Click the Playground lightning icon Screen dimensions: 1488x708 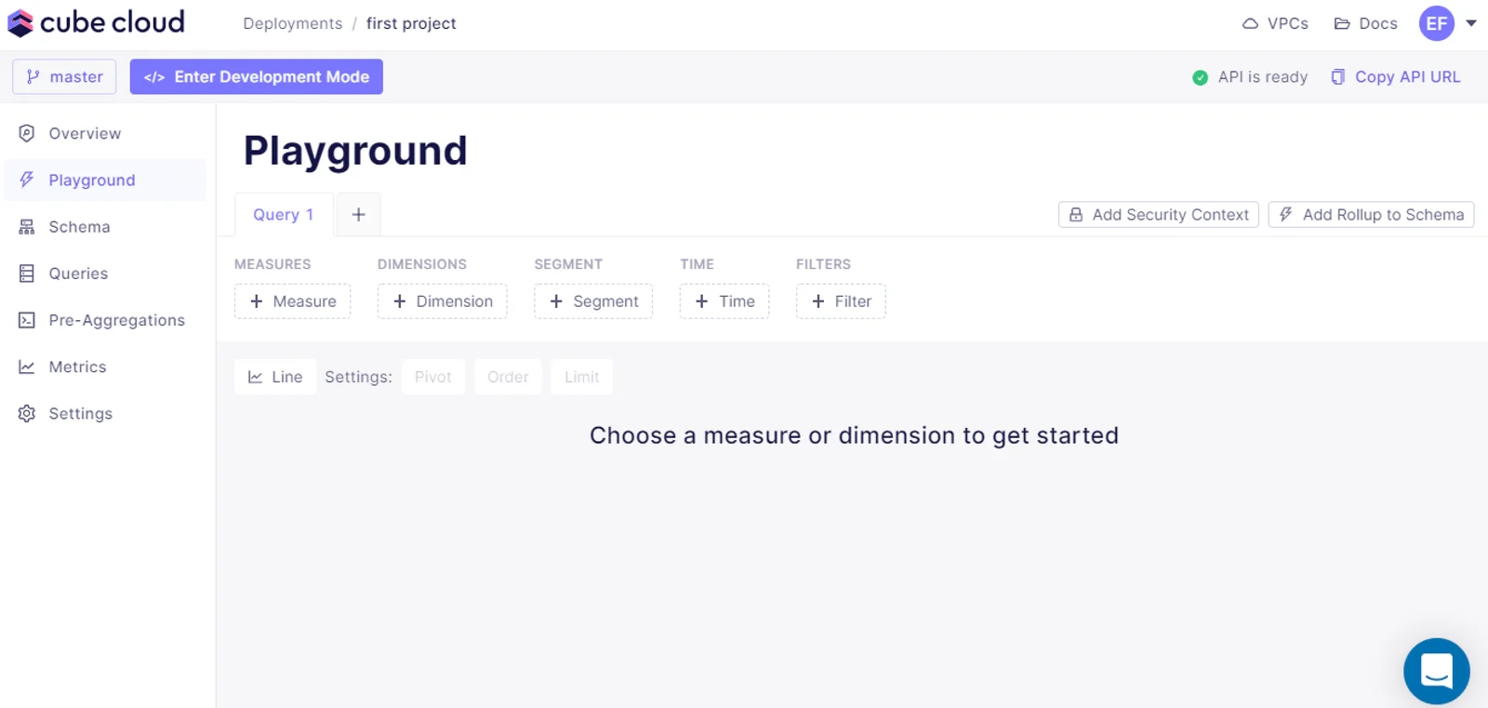(x=27, y=180)
